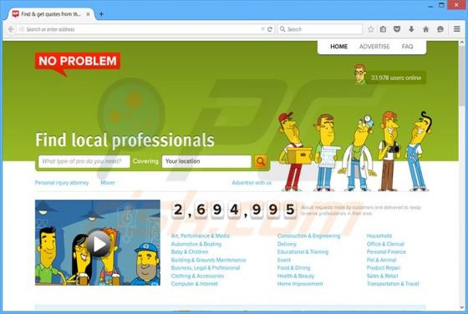
Task: Open 'Business, Legal & Professional' category
Action: pyautogui.click(x=206, y=268)
